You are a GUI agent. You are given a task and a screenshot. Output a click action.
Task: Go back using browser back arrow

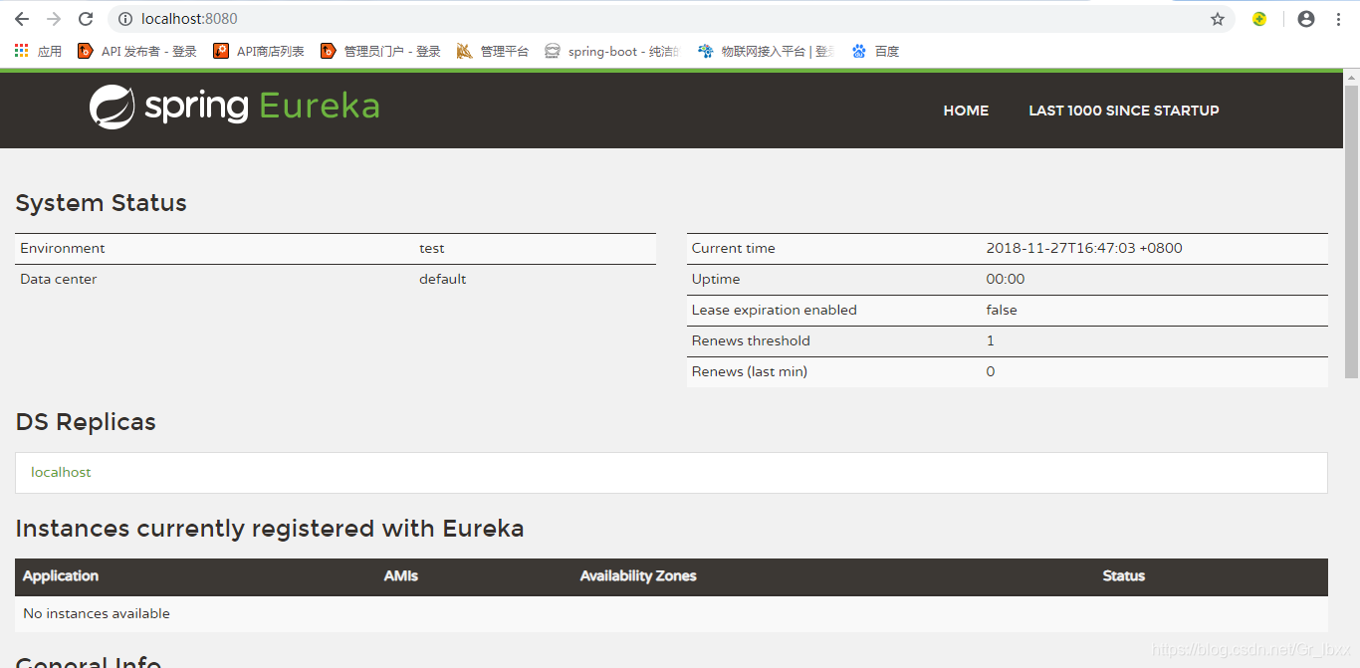[22, 19]
